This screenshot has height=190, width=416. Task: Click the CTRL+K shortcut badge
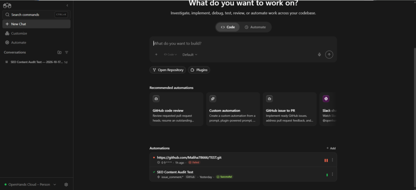(x=61, y=15)
